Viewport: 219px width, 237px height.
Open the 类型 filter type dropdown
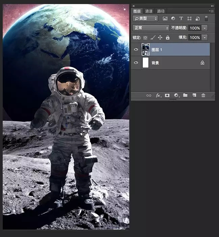(x=145, y=18)
